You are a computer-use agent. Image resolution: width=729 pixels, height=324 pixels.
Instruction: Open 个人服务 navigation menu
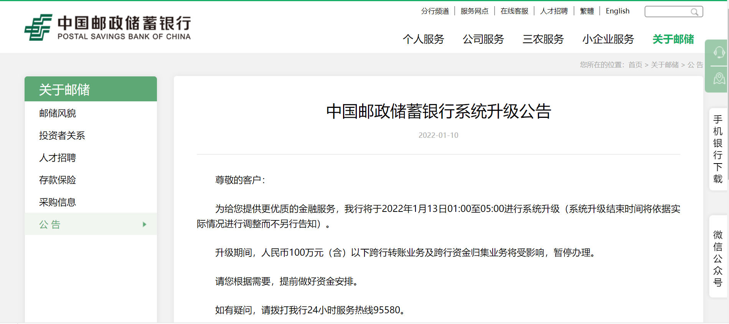(424, 39)
